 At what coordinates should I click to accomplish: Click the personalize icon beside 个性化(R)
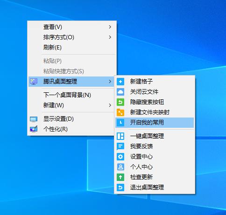[x=34, y=129]
